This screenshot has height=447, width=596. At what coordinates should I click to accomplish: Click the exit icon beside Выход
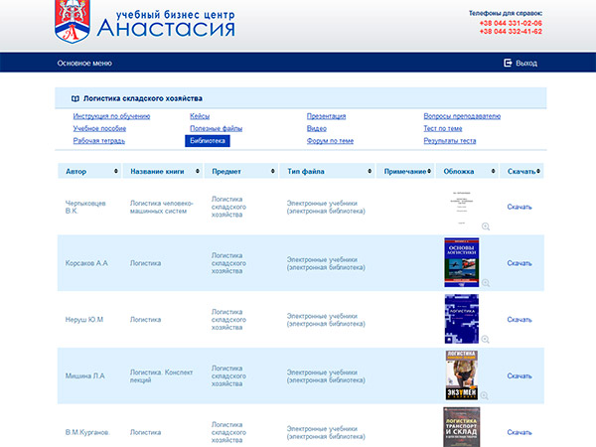click(508, 63)
